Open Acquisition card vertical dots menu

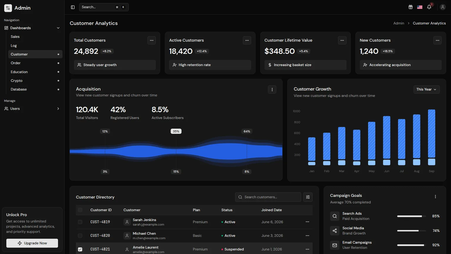[x=272, y=89]
